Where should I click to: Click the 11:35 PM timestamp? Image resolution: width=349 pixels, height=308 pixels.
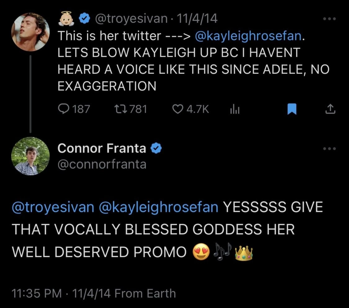click(36, 293)
